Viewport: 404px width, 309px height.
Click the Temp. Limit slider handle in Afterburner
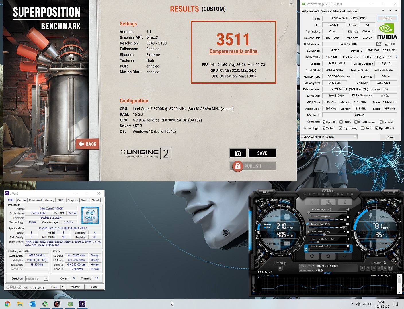344,227
